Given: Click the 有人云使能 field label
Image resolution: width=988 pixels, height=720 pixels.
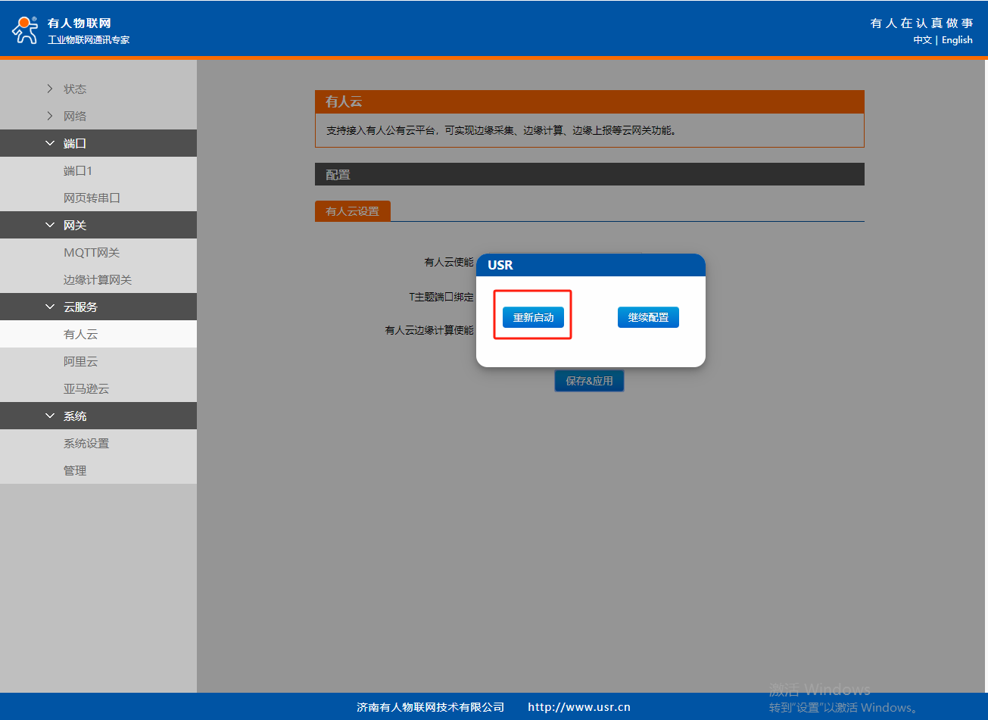Looking at the screenshot, I should [x=449, y=262].
